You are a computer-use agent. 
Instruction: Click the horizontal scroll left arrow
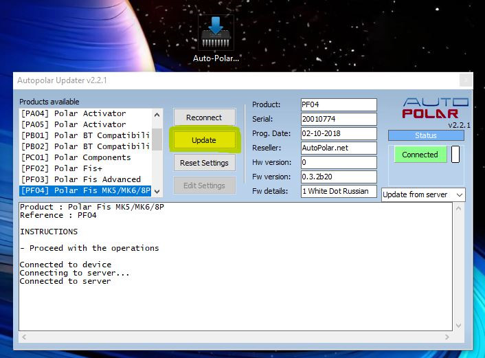coord(24,337)
